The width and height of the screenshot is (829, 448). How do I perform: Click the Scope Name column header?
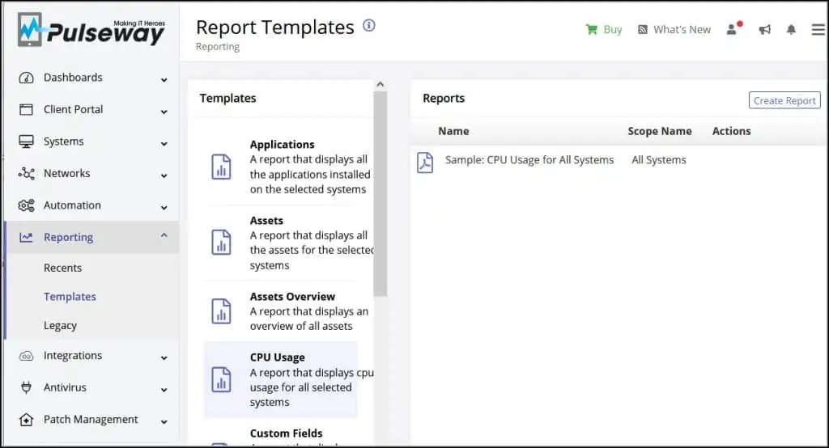[659, 131]
